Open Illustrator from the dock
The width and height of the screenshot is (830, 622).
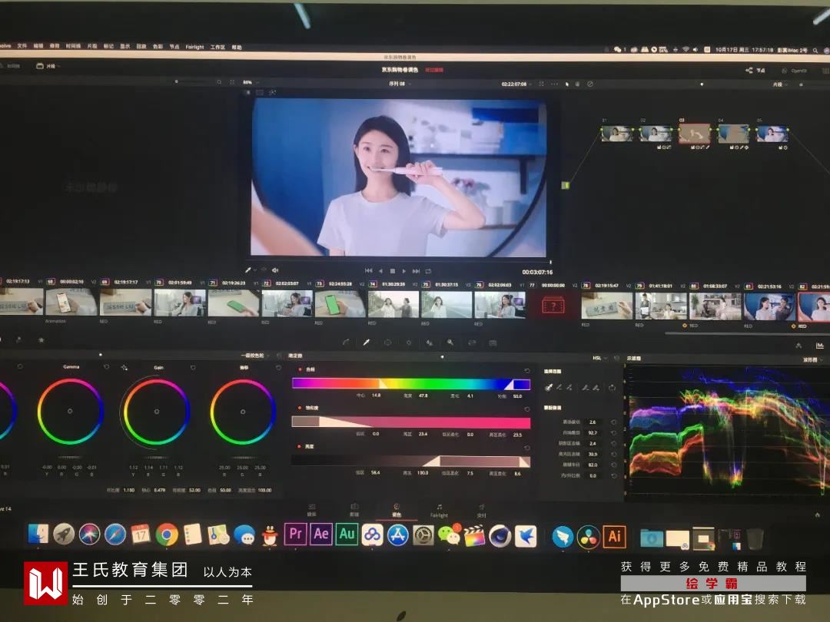tap(614, 536)
